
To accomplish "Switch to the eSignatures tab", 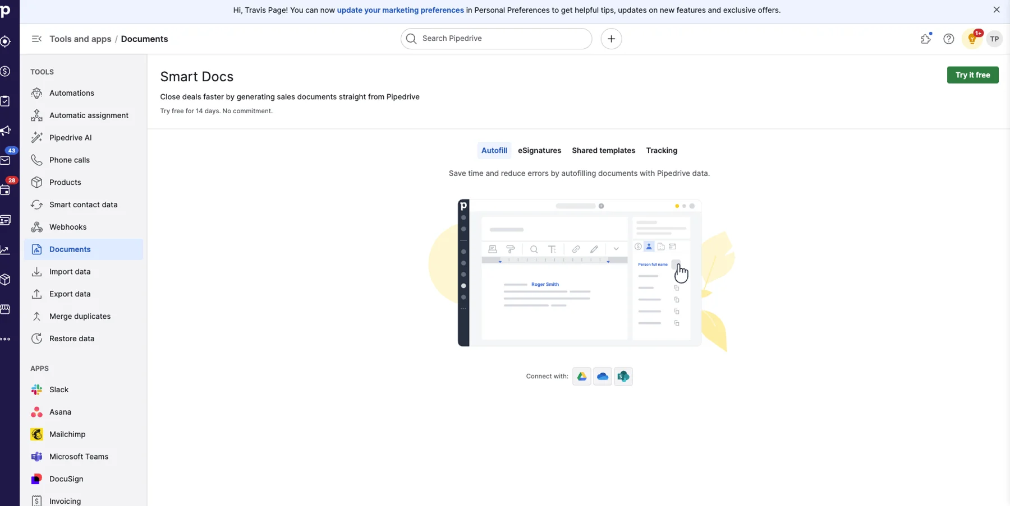I will point(539,150).
